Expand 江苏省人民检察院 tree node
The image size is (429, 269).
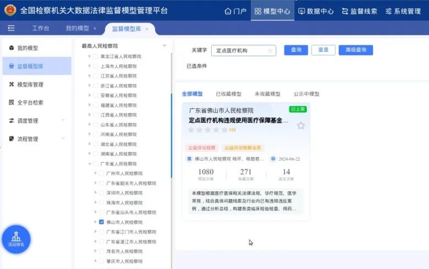pos(90,76)
